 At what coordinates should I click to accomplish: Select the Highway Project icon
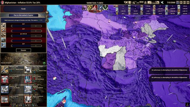[x=5, y=70]
